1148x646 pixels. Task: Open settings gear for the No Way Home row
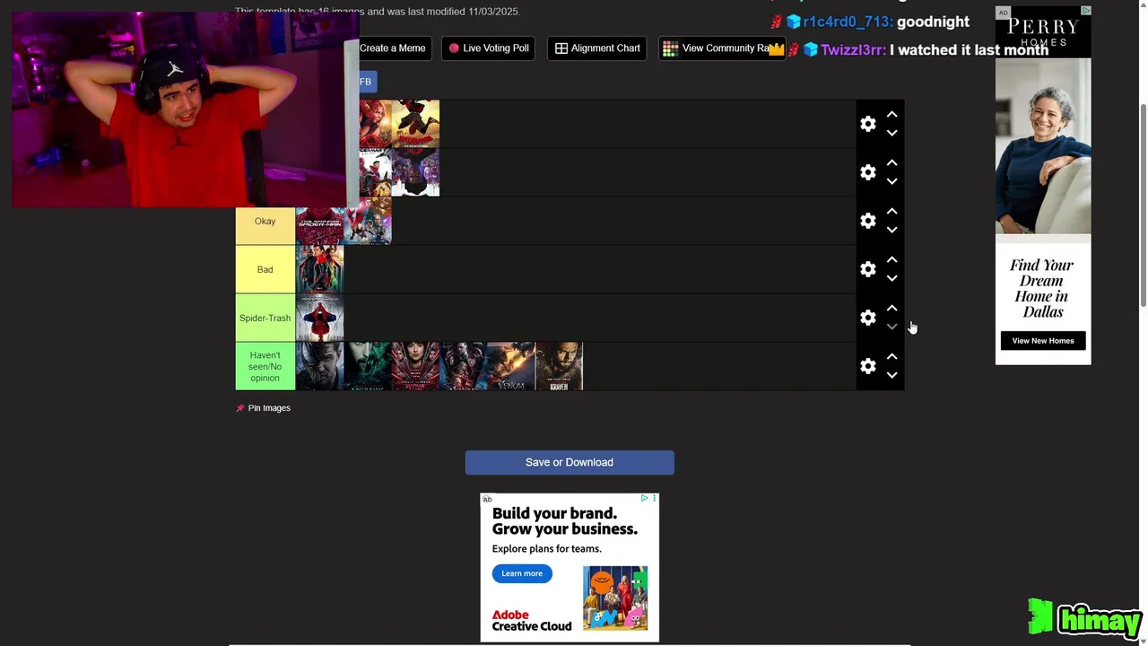click(867, 172)
